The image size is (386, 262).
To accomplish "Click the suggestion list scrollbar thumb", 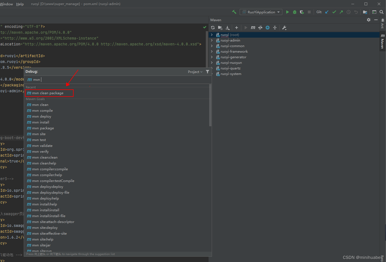I will click(210, 105).
